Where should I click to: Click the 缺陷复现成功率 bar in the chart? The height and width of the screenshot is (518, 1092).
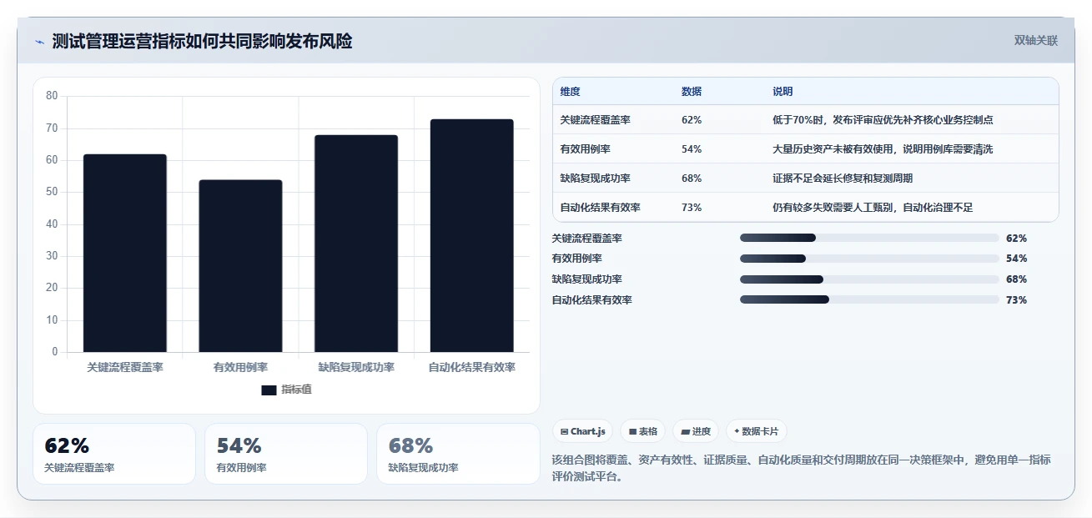click(356, 244)
